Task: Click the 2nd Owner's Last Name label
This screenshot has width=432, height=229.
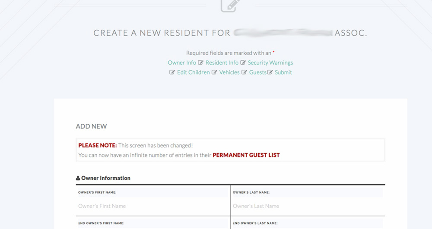Action: [255, 223]
